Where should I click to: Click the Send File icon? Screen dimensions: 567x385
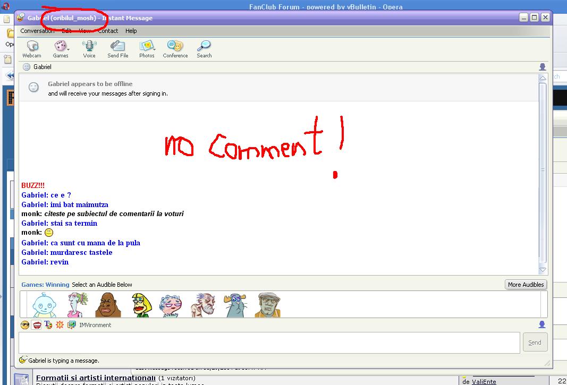pos(117,49)
